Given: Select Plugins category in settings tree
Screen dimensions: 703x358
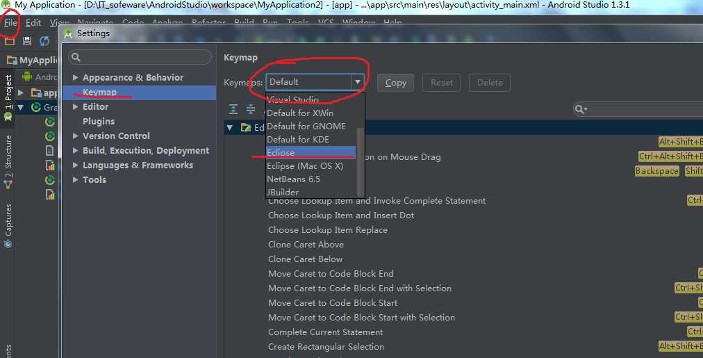Looking at the screenshot, I should pyautogui.click(x=99, y=122).
